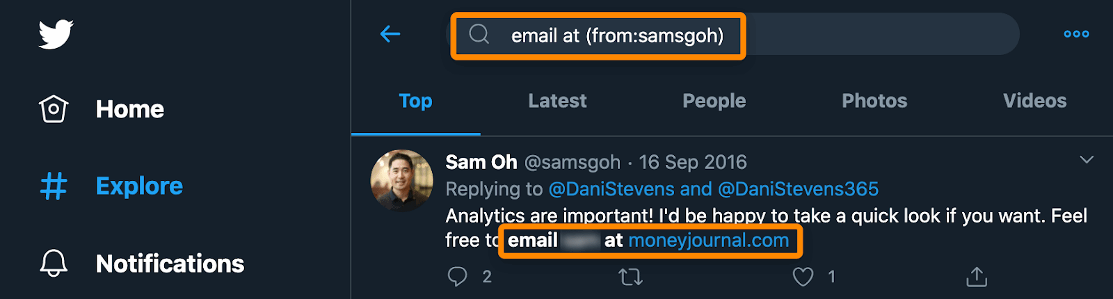Switch to the People tab
The image size is (1113, 299).
pyautogui.click(x=714, y=102)
